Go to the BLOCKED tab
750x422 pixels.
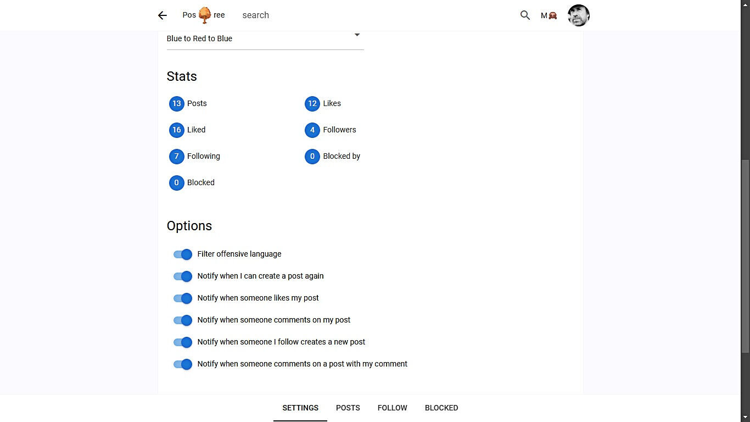441,408
